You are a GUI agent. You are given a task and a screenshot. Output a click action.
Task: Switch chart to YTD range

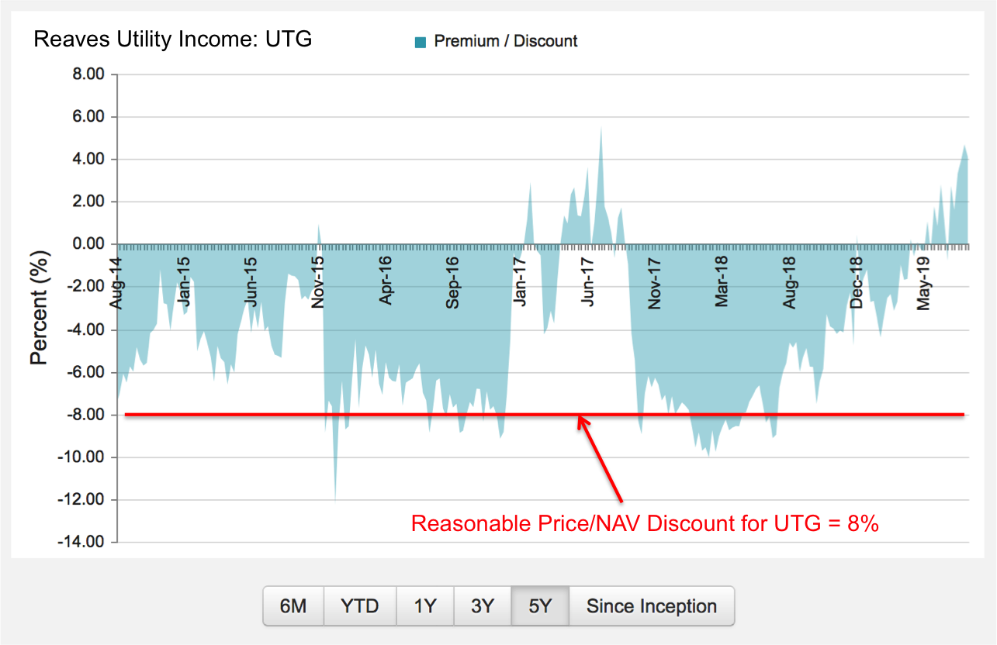[x=359, y=605]
